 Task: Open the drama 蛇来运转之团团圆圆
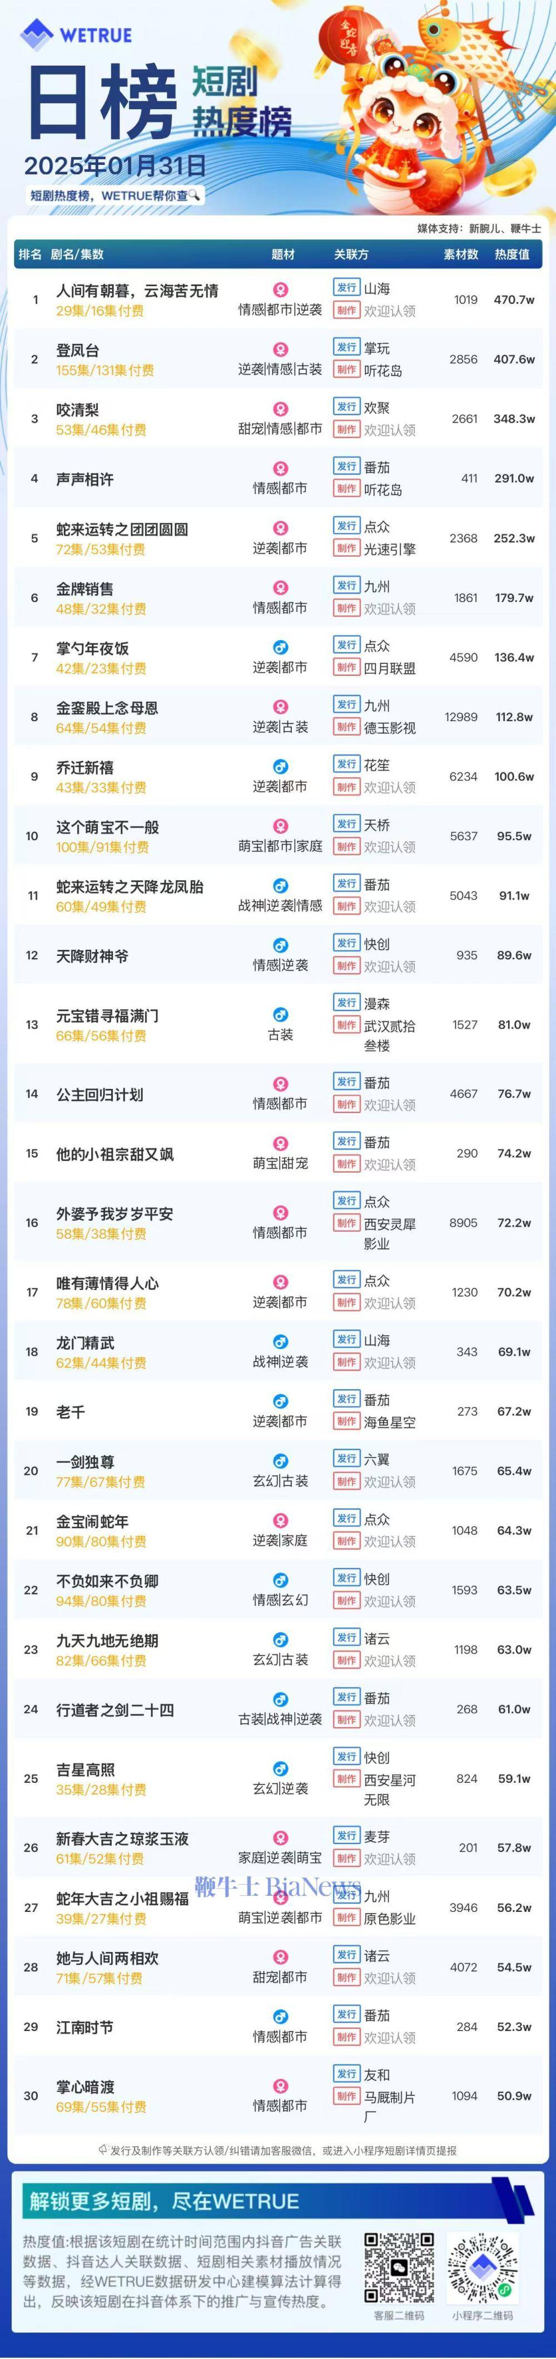[122, 529]
